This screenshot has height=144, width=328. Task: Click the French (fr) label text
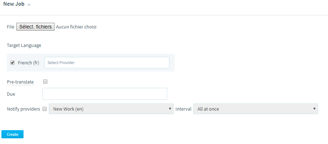pyautogui.click(x=29, y=63)
